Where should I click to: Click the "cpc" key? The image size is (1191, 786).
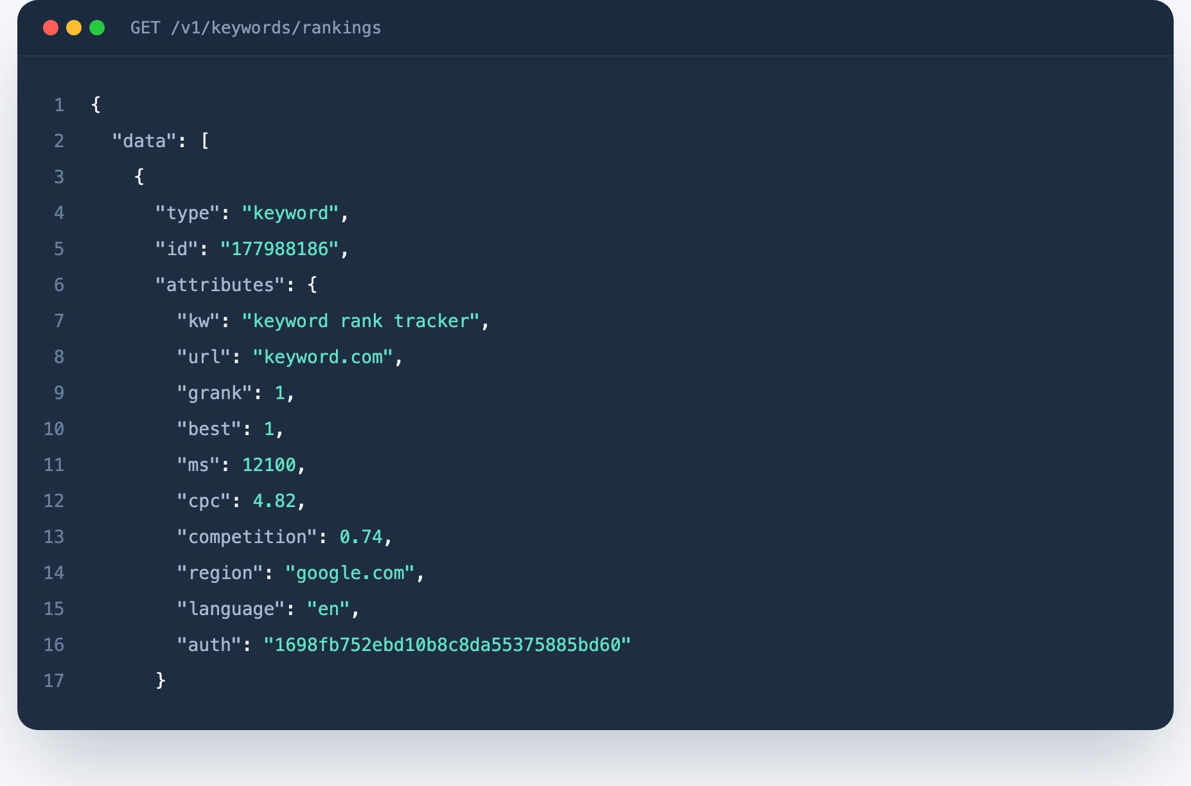click(204, 501)
